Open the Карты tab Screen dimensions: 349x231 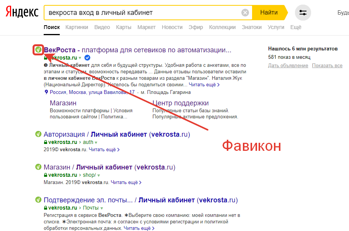123,27
